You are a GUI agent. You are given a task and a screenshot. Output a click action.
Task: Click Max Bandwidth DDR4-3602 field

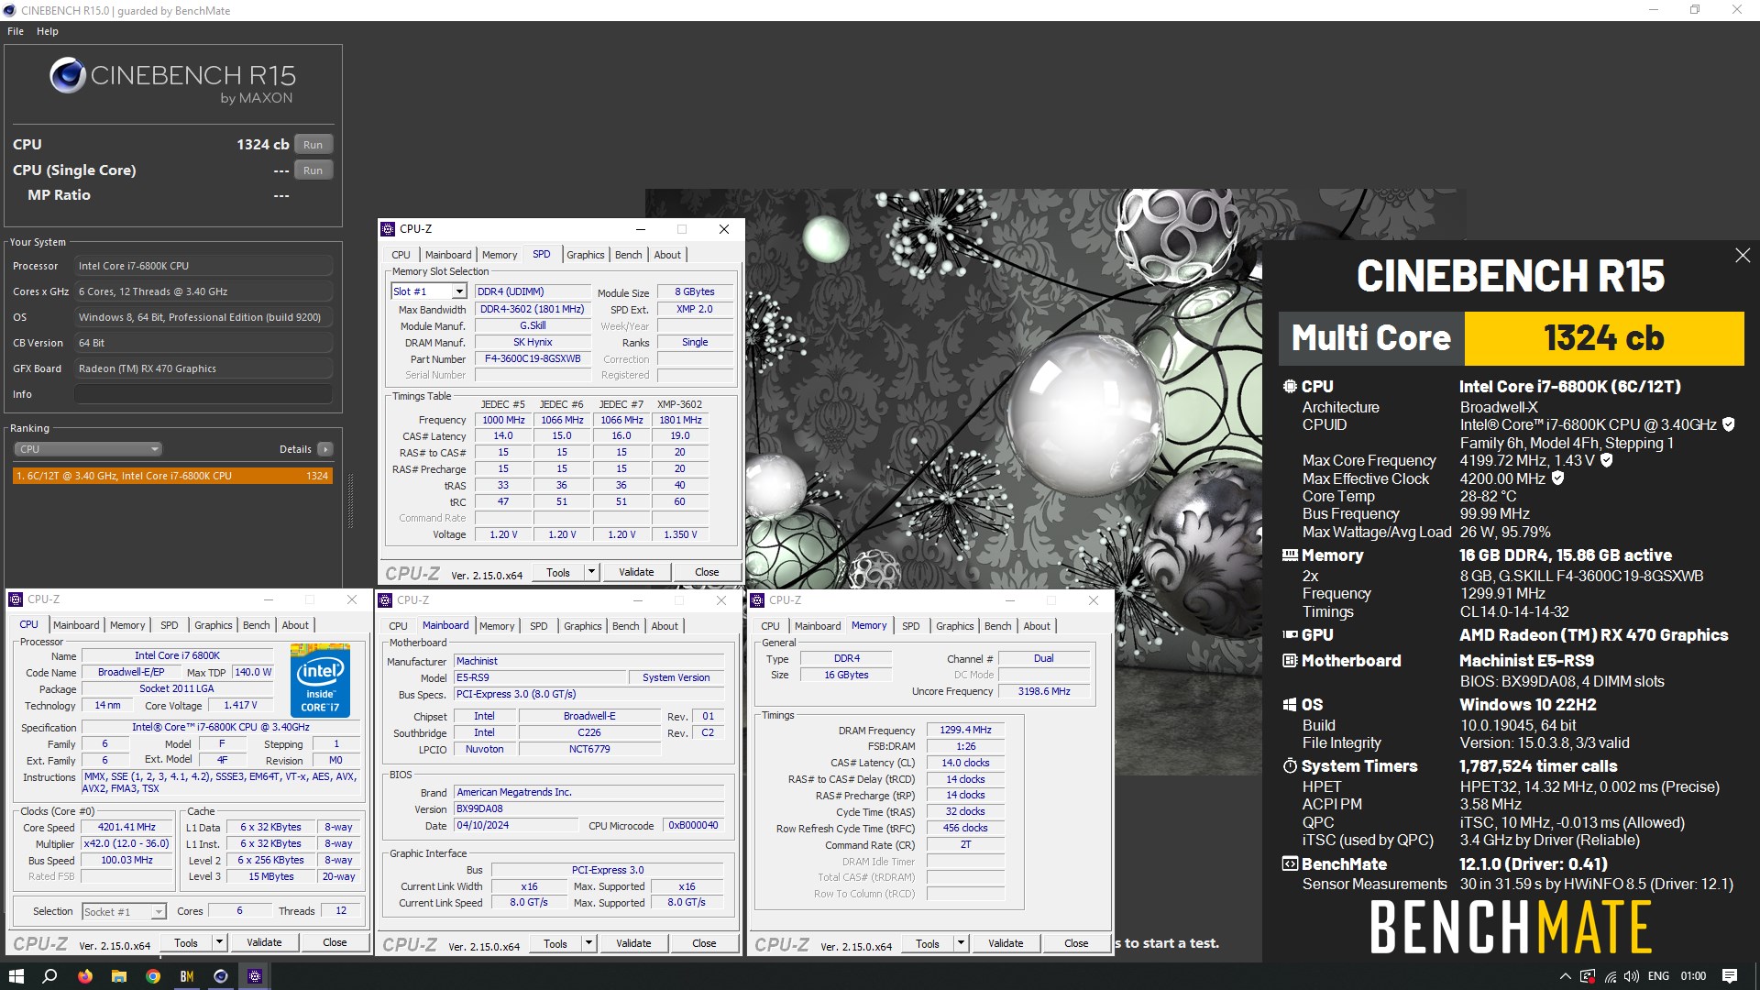tap(533, 309)
